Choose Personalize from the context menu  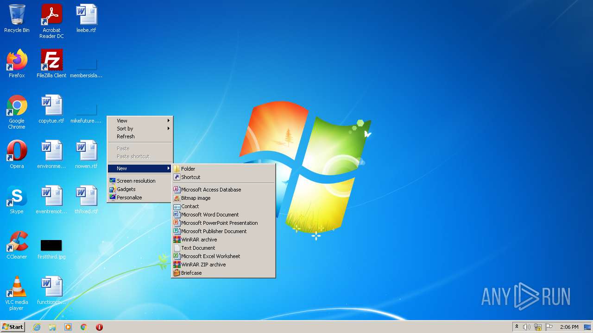pyautogui.click(x=140, y=197)
